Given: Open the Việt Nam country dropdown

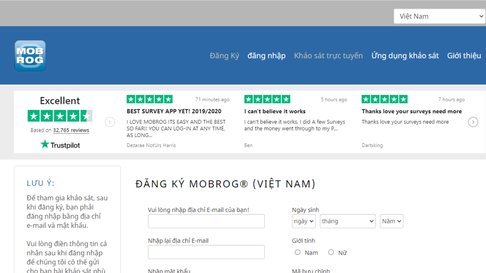Looking at the screenshot, I should coord(439,16).
